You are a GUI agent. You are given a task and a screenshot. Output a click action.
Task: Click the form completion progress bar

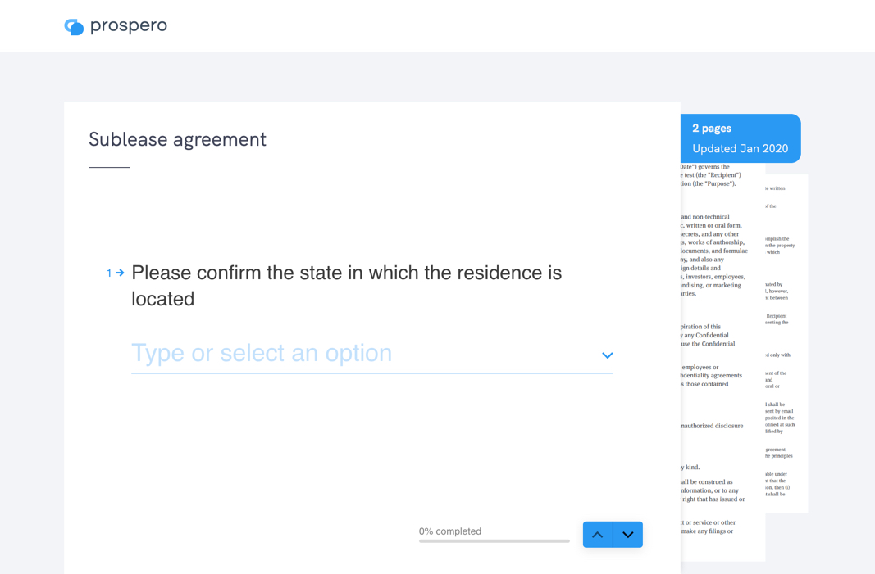[494, 541]
